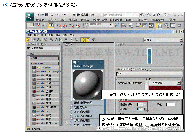Click the Help question mark icon
This screenshot has height=133, width=189.
coord(165,15)
